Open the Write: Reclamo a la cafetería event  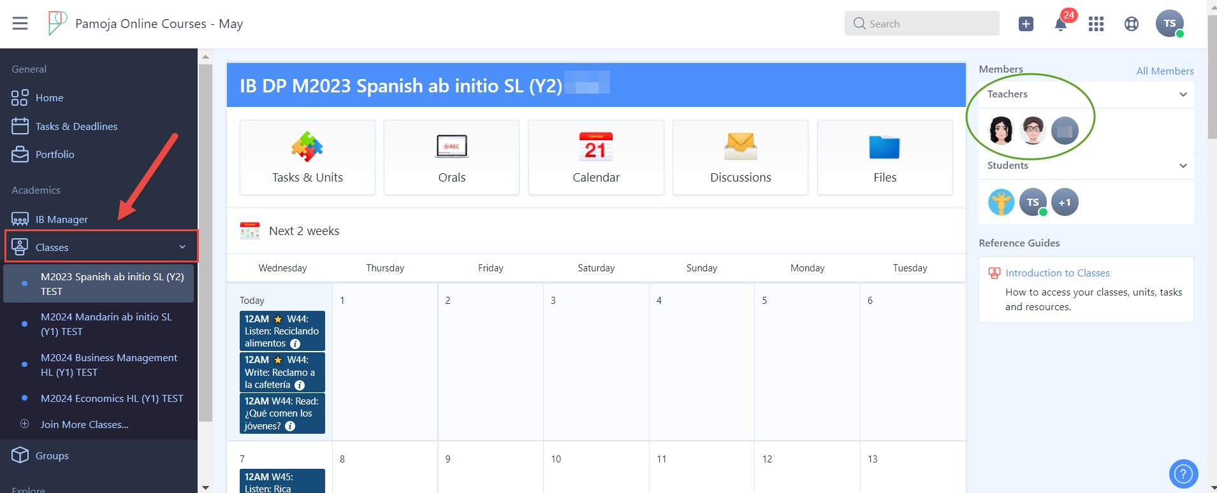[282, 373]
